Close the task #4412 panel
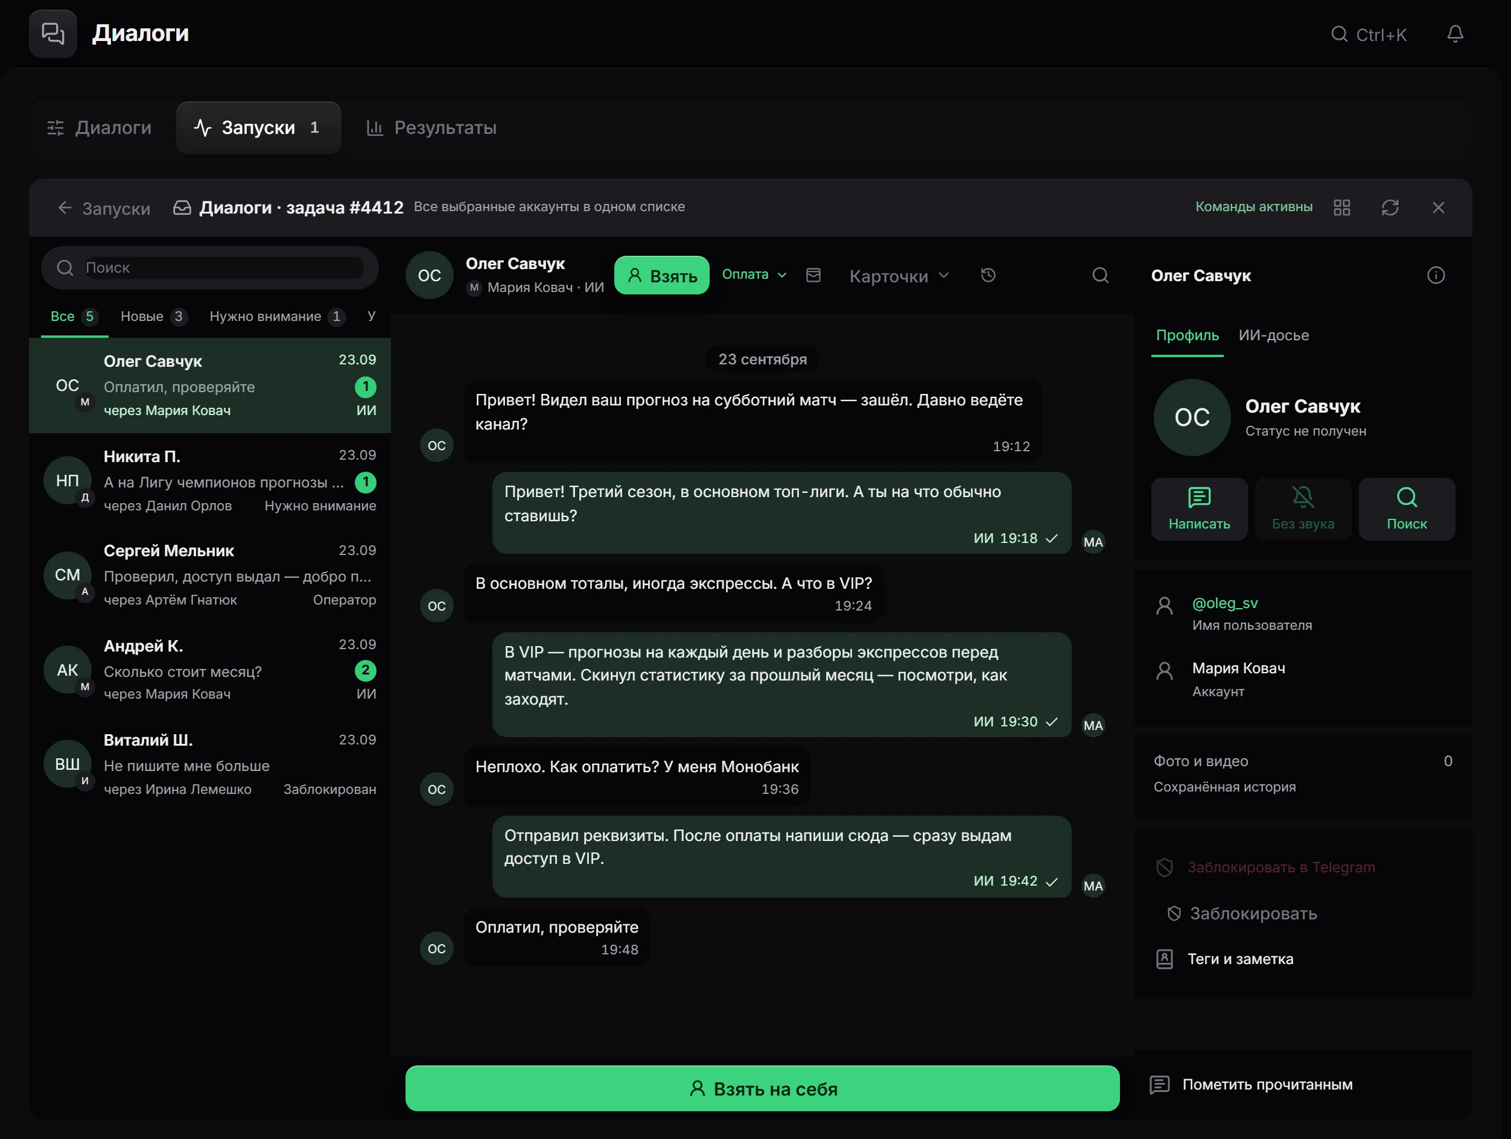Screen dimensions: 1511x1139 pos(1438,208)
